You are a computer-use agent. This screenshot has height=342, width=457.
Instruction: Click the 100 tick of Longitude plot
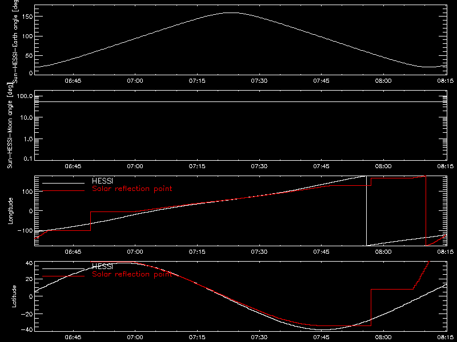pos(27,192)
